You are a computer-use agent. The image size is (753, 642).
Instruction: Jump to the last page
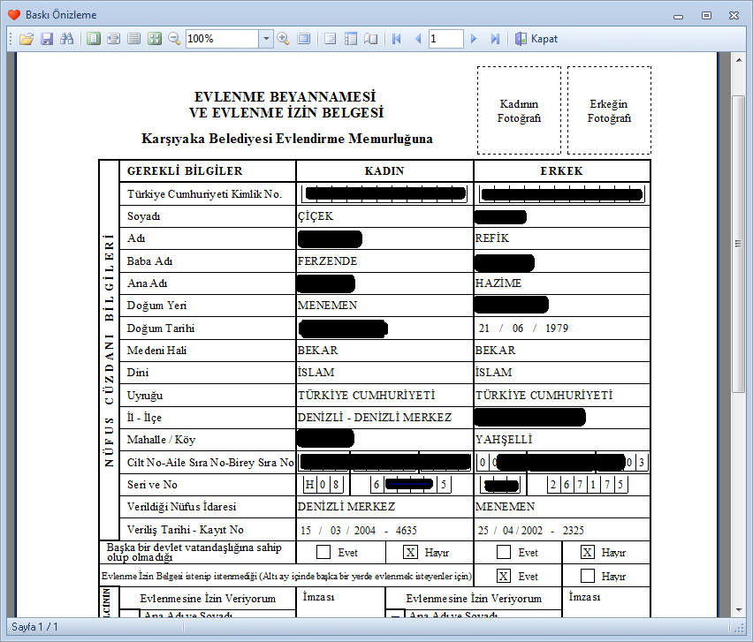[x=495, y=39]
